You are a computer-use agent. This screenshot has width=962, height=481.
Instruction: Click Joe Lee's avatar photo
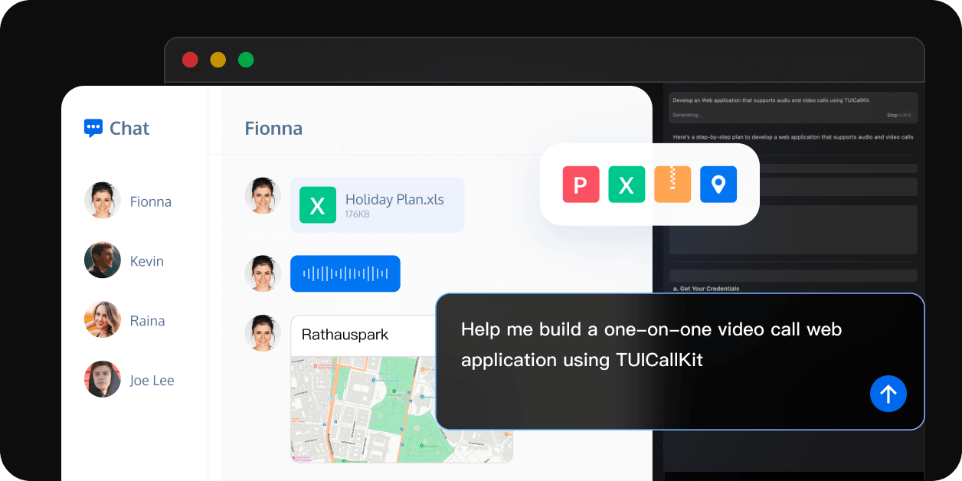(102, 380)
